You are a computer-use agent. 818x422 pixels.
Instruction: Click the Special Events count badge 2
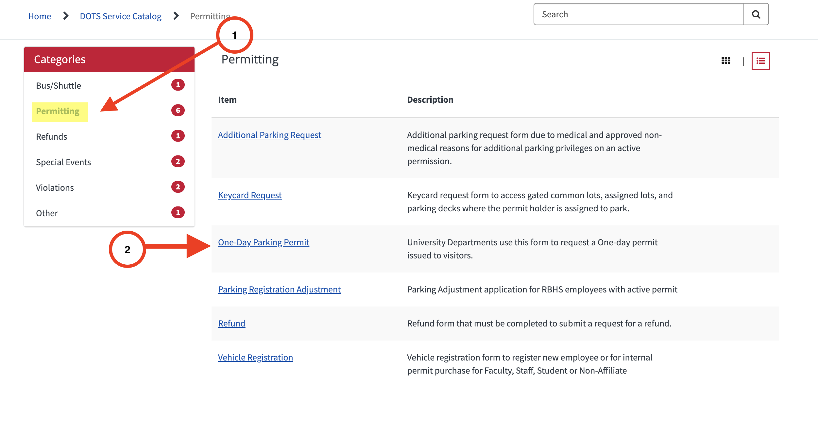[x=178, y=162]
